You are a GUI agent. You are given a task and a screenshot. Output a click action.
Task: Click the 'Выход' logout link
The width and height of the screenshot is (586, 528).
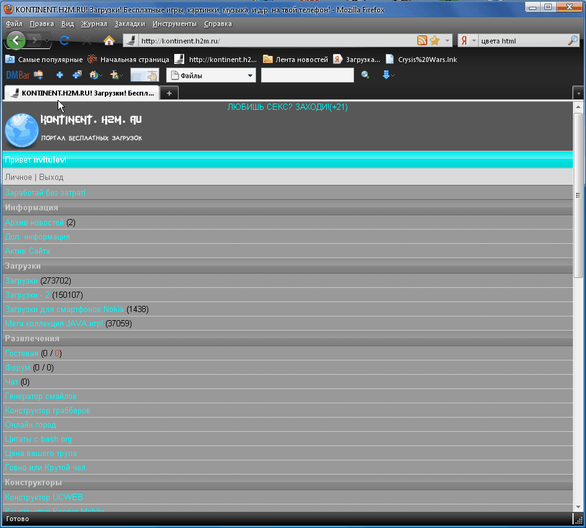point(51,177)
